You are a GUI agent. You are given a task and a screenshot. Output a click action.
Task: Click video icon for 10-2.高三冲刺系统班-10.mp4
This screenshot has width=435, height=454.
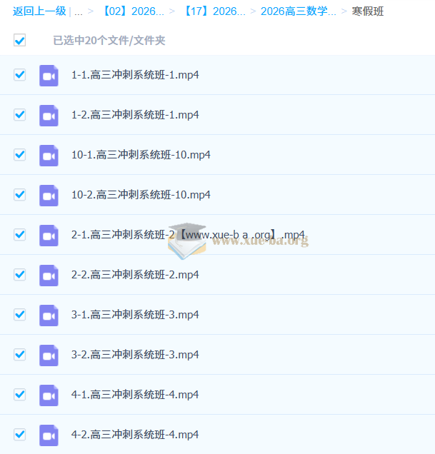49,196
